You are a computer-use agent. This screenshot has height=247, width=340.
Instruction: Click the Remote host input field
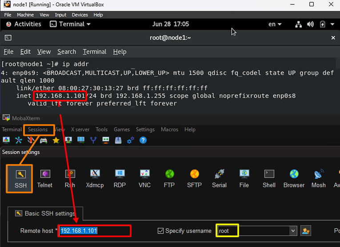(95, 231)
